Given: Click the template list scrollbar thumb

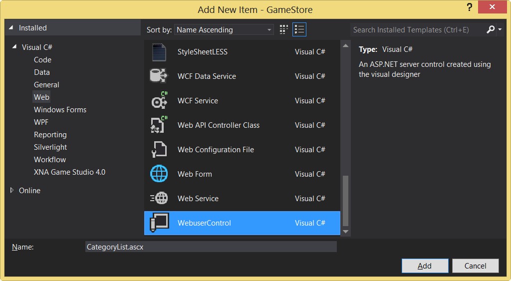Looking at the screenshot, I should 345,201.
